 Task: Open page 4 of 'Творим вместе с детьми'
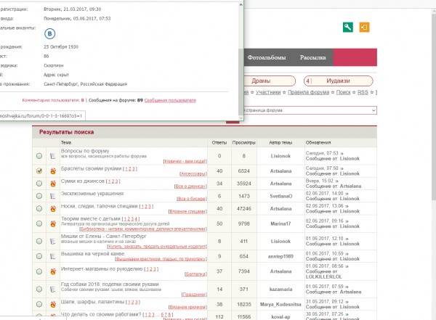click(136, 219)
